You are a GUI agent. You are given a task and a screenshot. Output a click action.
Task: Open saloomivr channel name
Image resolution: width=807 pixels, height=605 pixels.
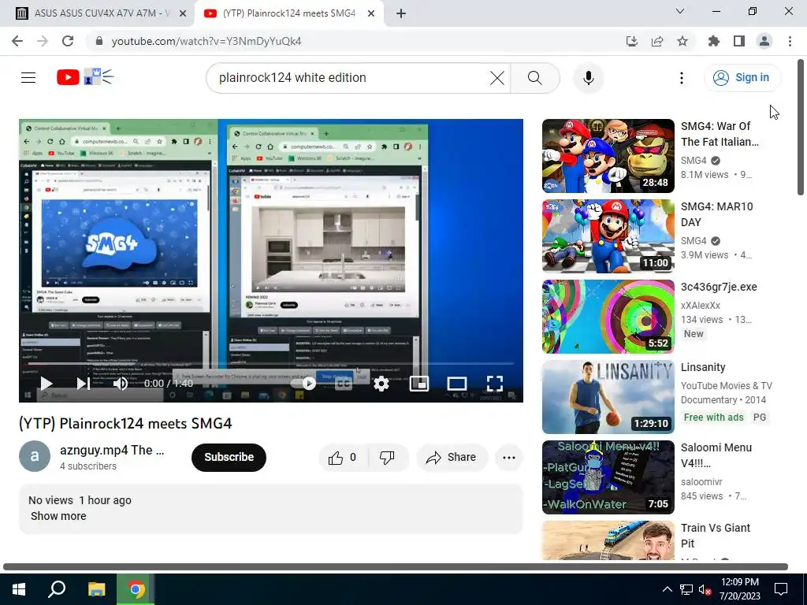(701, 482)
